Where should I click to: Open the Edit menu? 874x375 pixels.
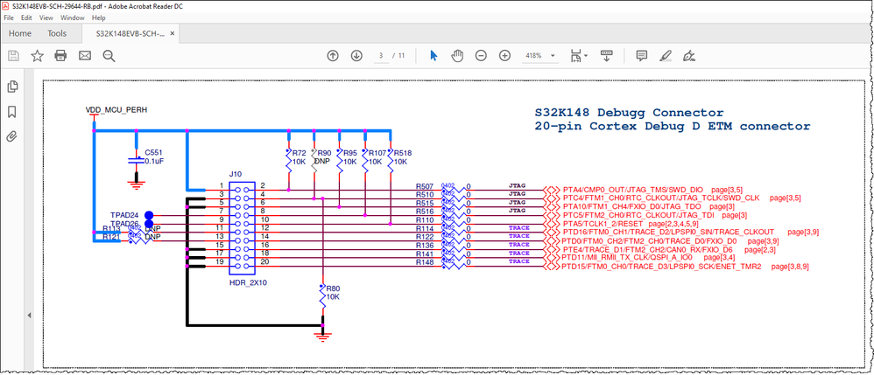pos(26,17)
